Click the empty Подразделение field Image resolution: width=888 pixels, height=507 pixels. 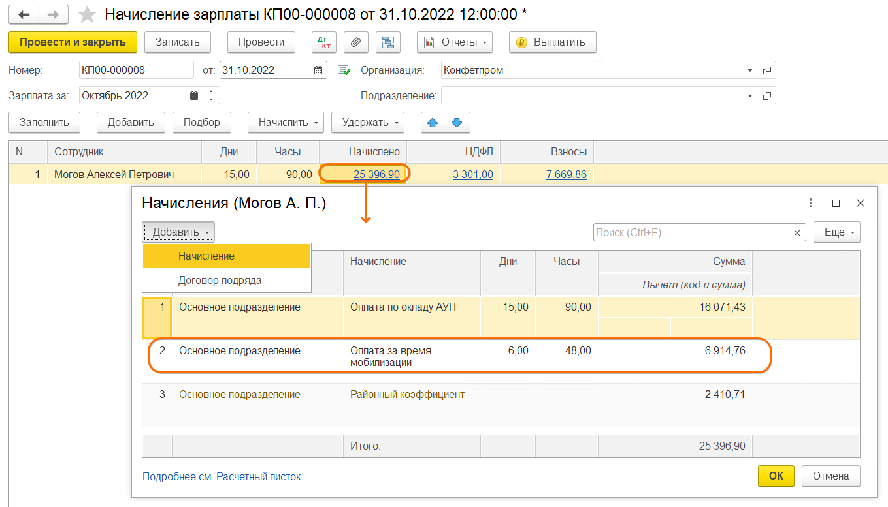pos(591,95)
